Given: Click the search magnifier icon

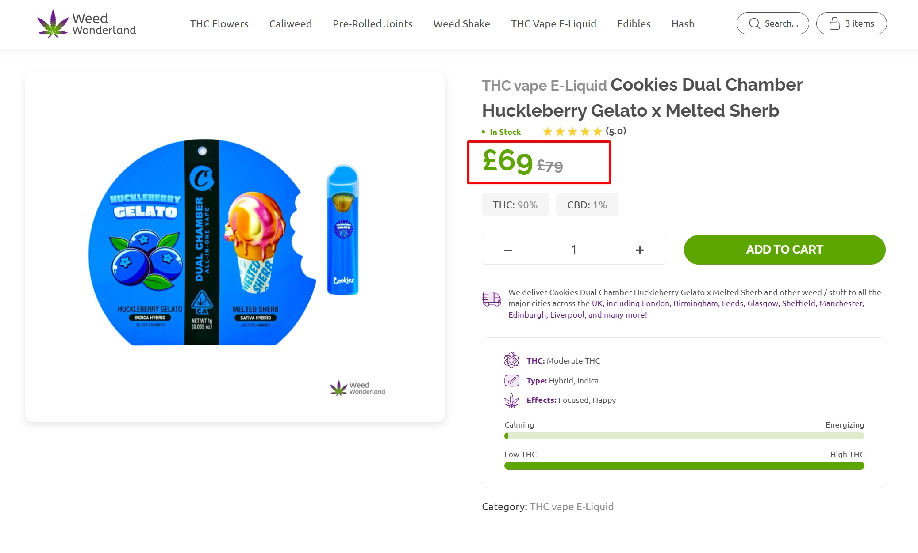Looking at the screenshot, I should 754,23.
